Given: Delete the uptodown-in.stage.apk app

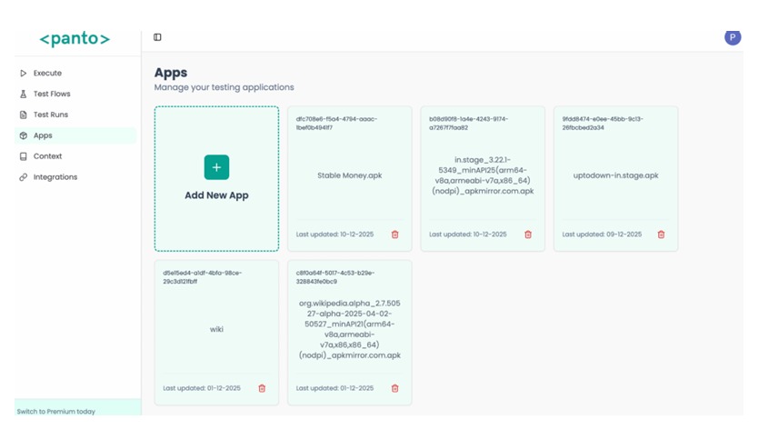Looking at the screenshot, I should 661,234.
